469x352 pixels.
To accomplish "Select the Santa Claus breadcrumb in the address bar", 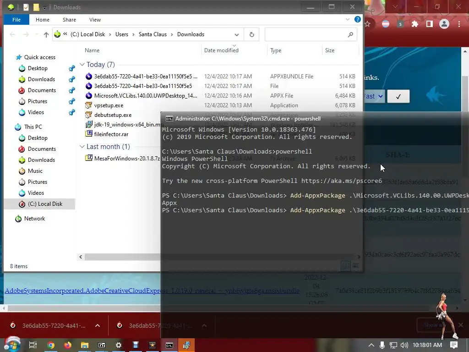I will click(153, 34).
